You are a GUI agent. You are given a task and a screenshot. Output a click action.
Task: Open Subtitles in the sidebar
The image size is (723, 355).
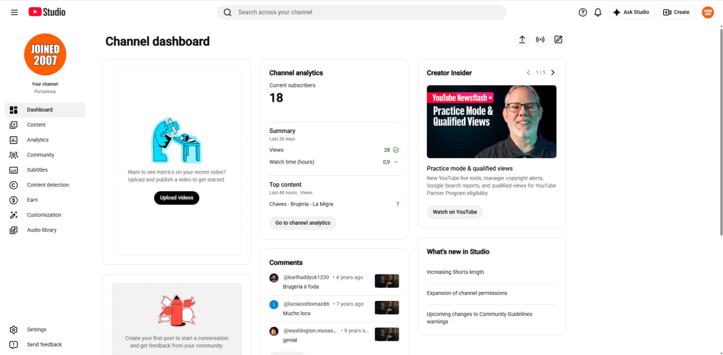click(x=45, y=170)
